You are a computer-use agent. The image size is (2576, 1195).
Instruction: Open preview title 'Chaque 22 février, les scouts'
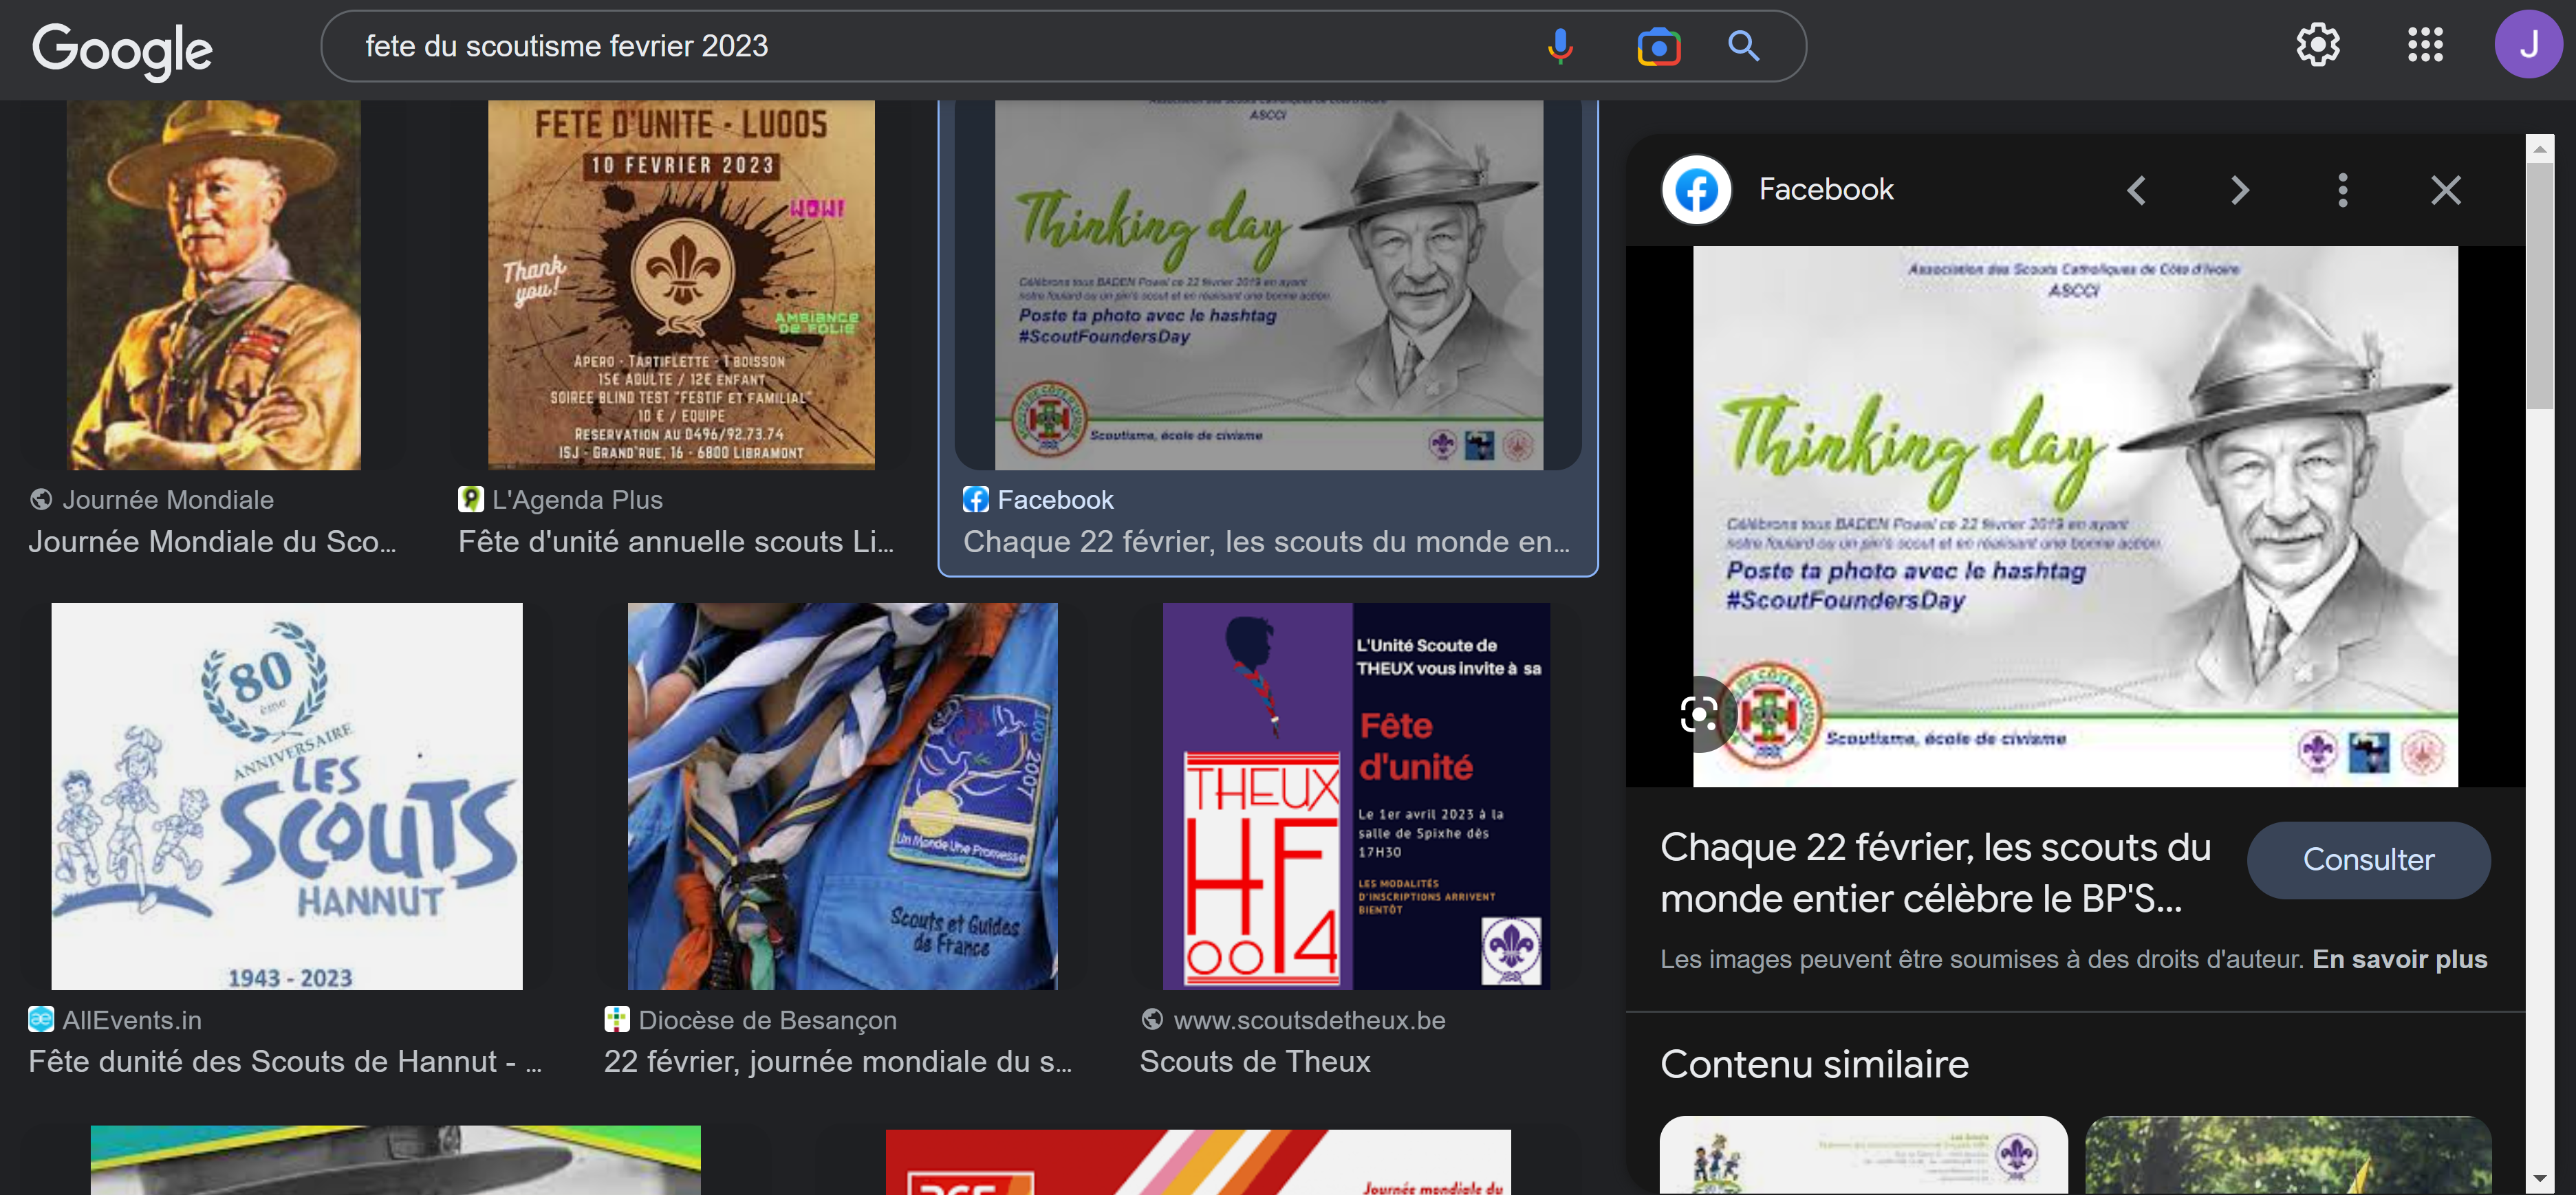click(x=1935, y=872)
